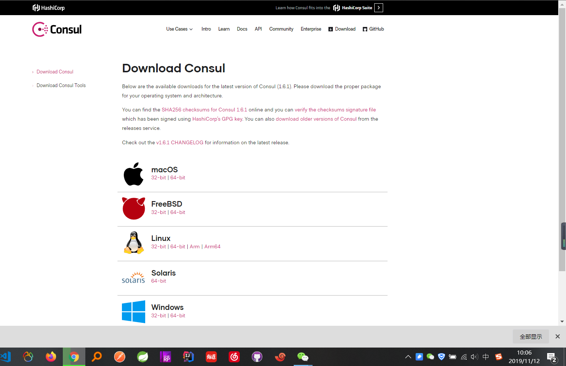Image resolution: width=566 pixels, height=366 pixels.
Task: Click the scrollbar down arrow
Action: 562,322
